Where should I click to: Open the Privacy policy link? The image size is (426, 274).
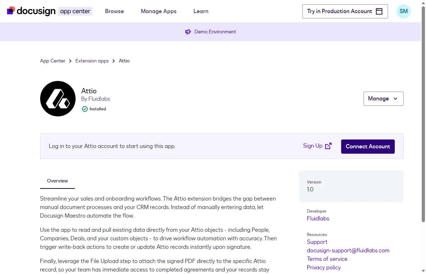click(x=324, y=268)
